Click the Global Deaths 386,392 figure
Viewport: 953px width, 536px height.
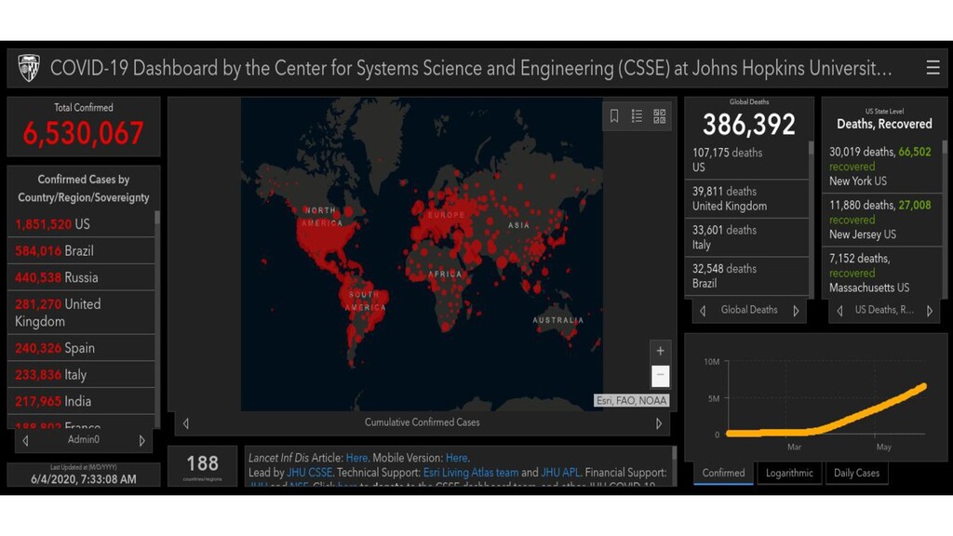[749, 125]
